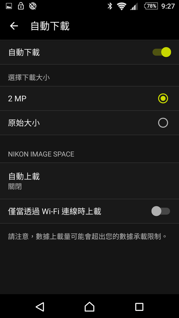Tap the picture notification icon
Screen dimensions: 179x318
pyautogui.click(x=9, y=6)
